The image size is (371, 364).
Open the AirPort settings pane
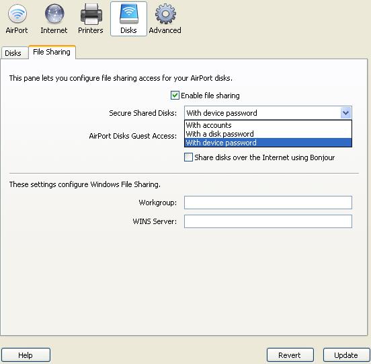coord(17,19)
